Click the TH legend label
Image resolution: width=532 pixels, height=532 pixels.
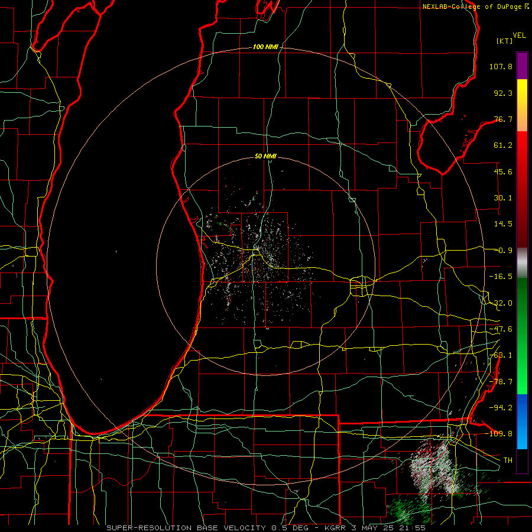[508, 460]
